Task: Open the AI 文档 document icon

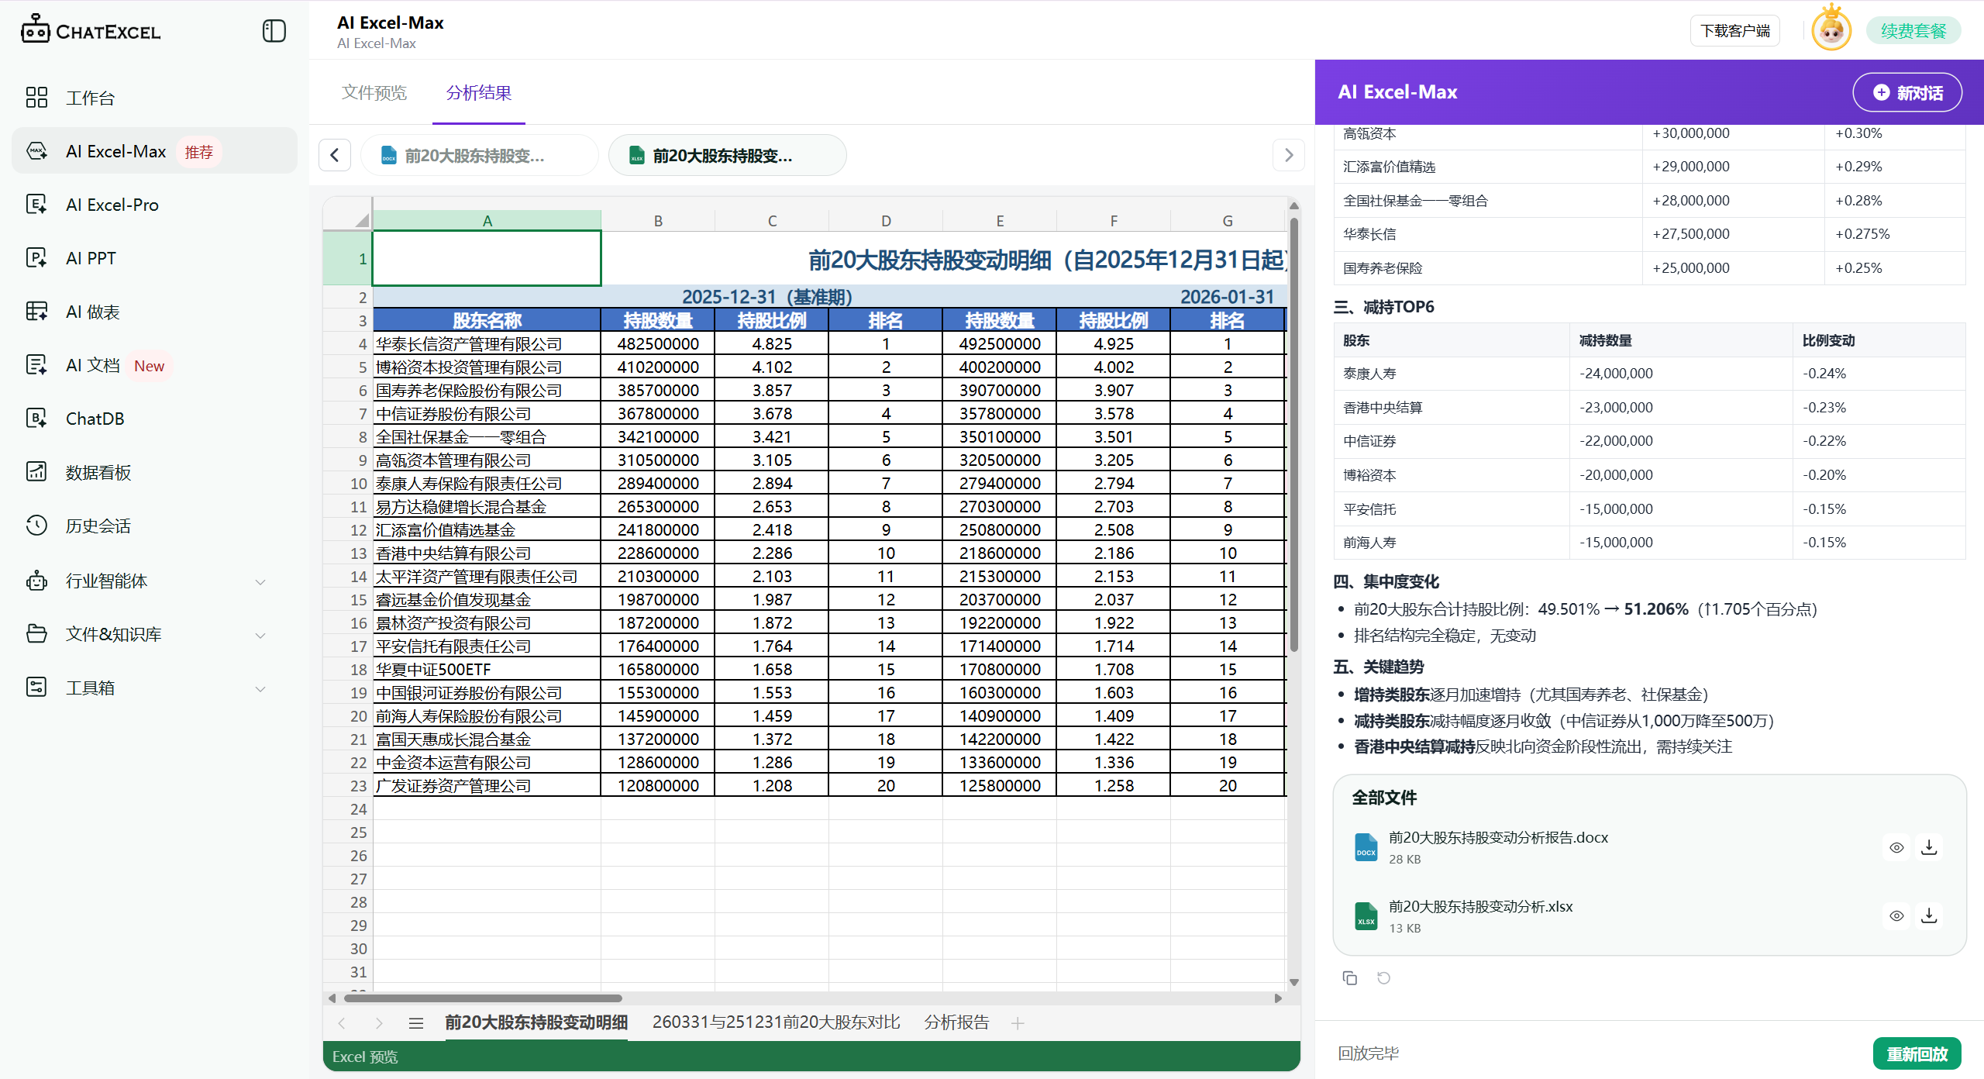Action: click(36, 364)
